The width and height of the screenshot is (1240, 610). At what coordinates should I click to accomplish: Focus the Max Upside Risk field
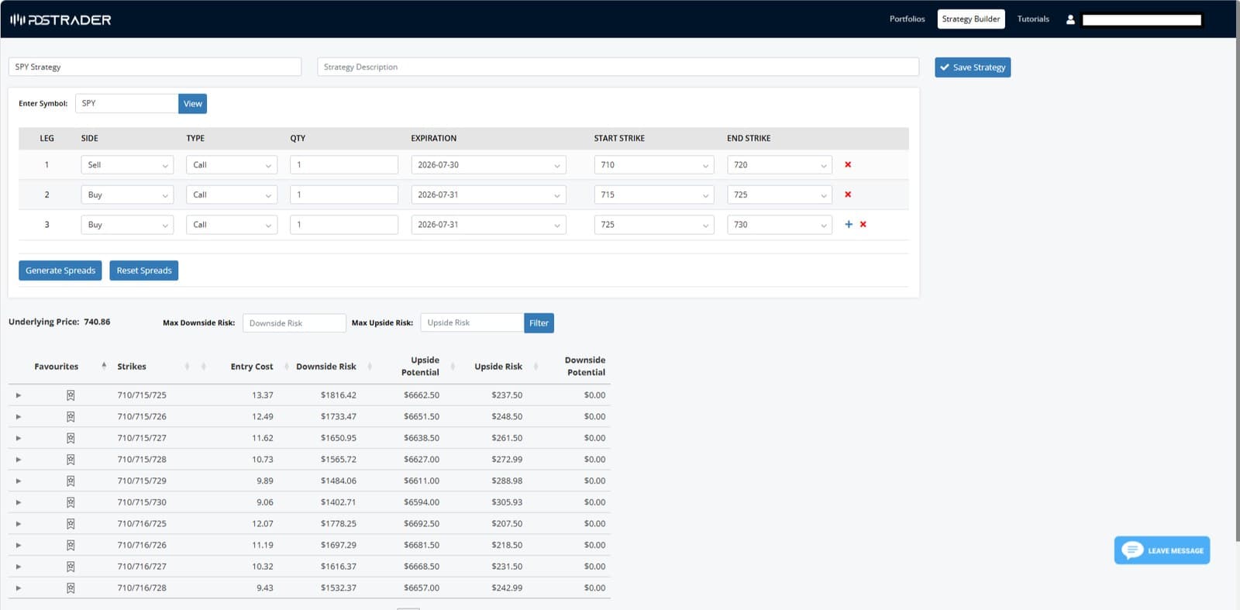pos(472,322)
